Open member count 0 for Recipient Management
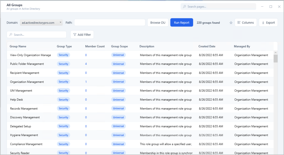The image size is (284, 155). (86, 73)
